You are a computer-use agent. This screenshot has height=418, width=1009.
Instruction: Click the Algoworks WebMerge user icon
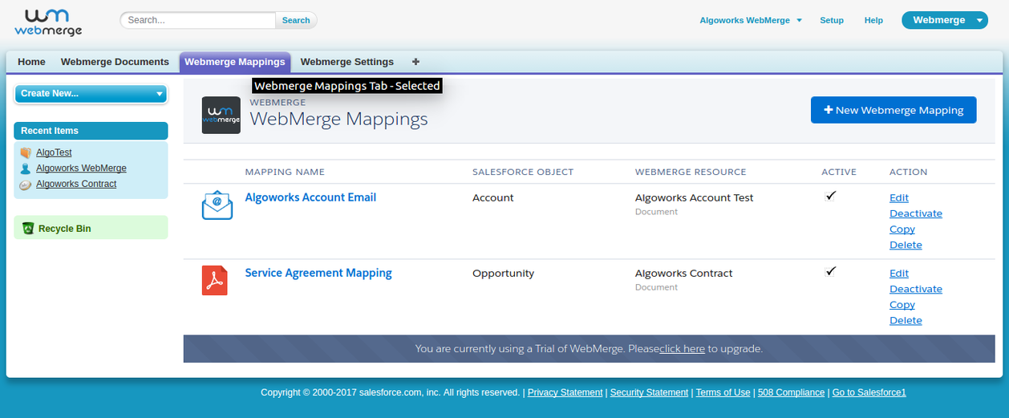click(x=26, y=168)
